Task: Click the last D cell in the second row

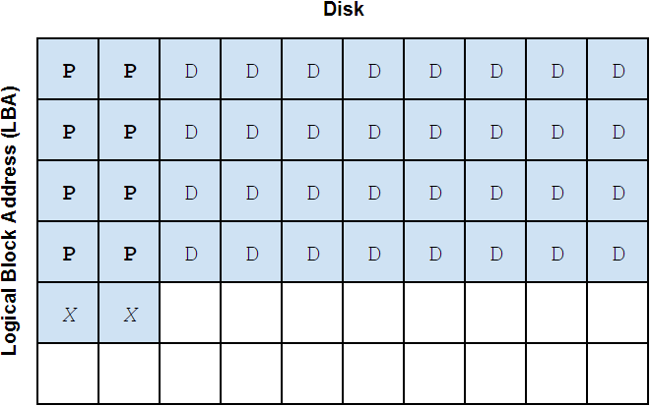Action: point(618,131)
